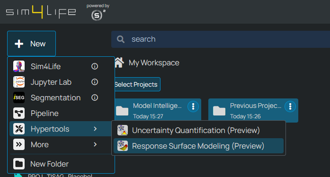
Task: Open options menu for Model Intellige... folder
Action: (x=193, y=106)
